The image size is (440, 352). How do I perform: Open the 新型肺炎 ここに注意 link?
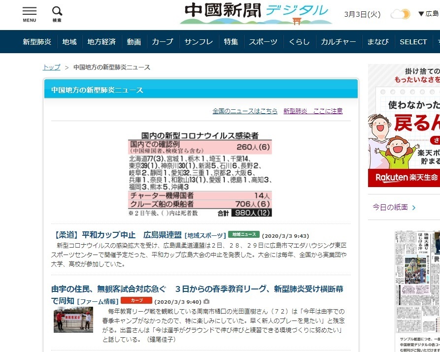click(313, 111)
